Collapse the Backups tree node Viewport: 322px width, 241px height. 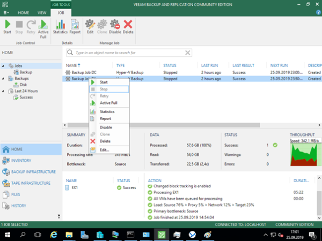[x=4, y=78]
